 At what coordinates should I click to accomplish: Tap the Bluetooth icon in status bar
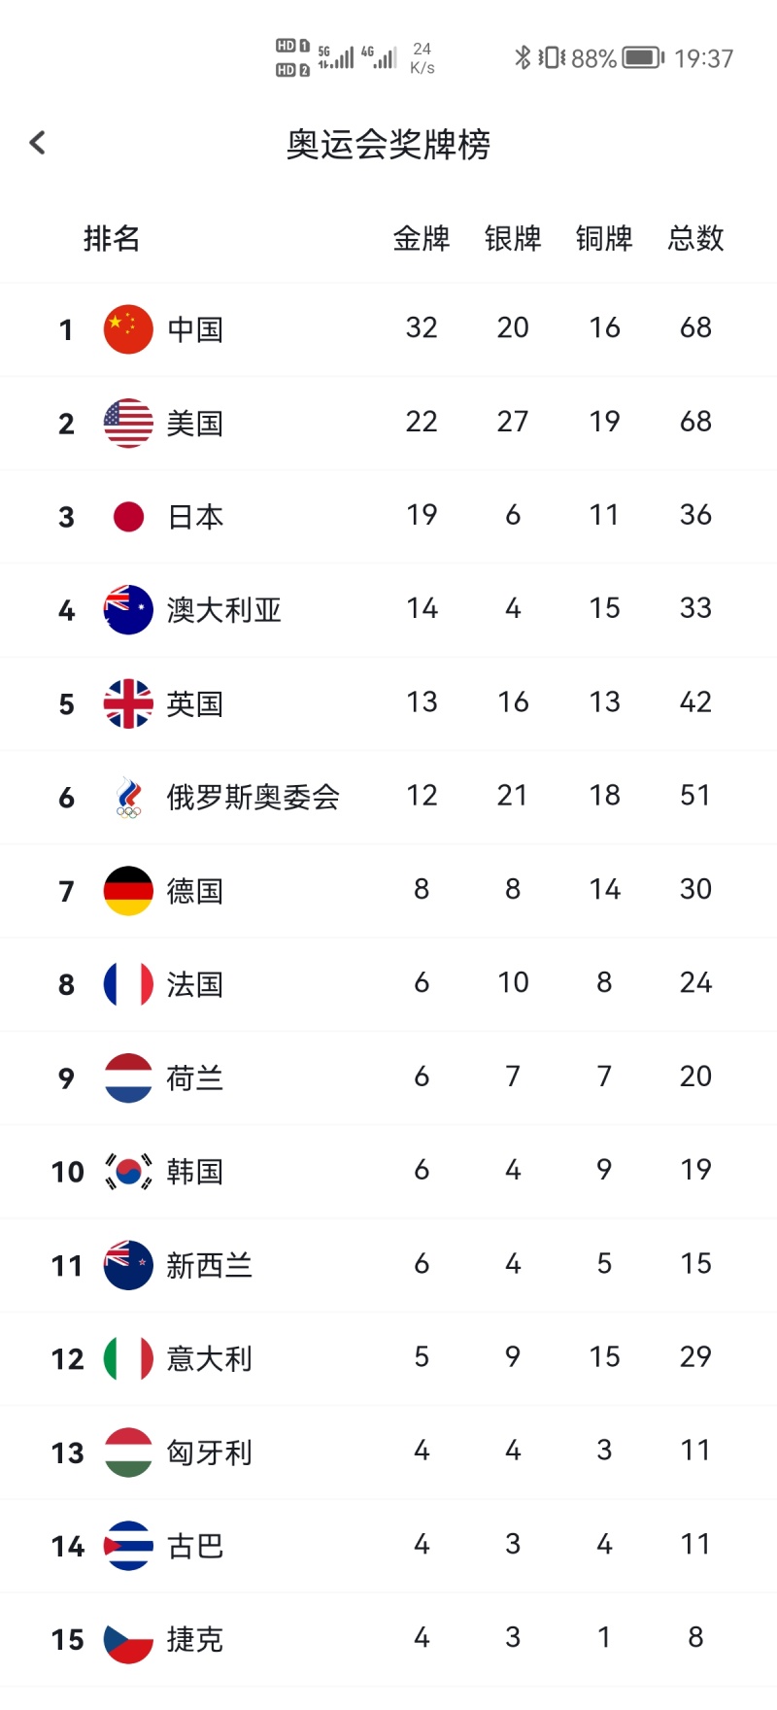point(523,58)
